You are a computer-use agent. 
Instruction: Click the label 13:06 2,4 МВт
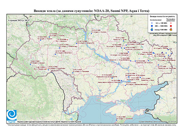77,70
